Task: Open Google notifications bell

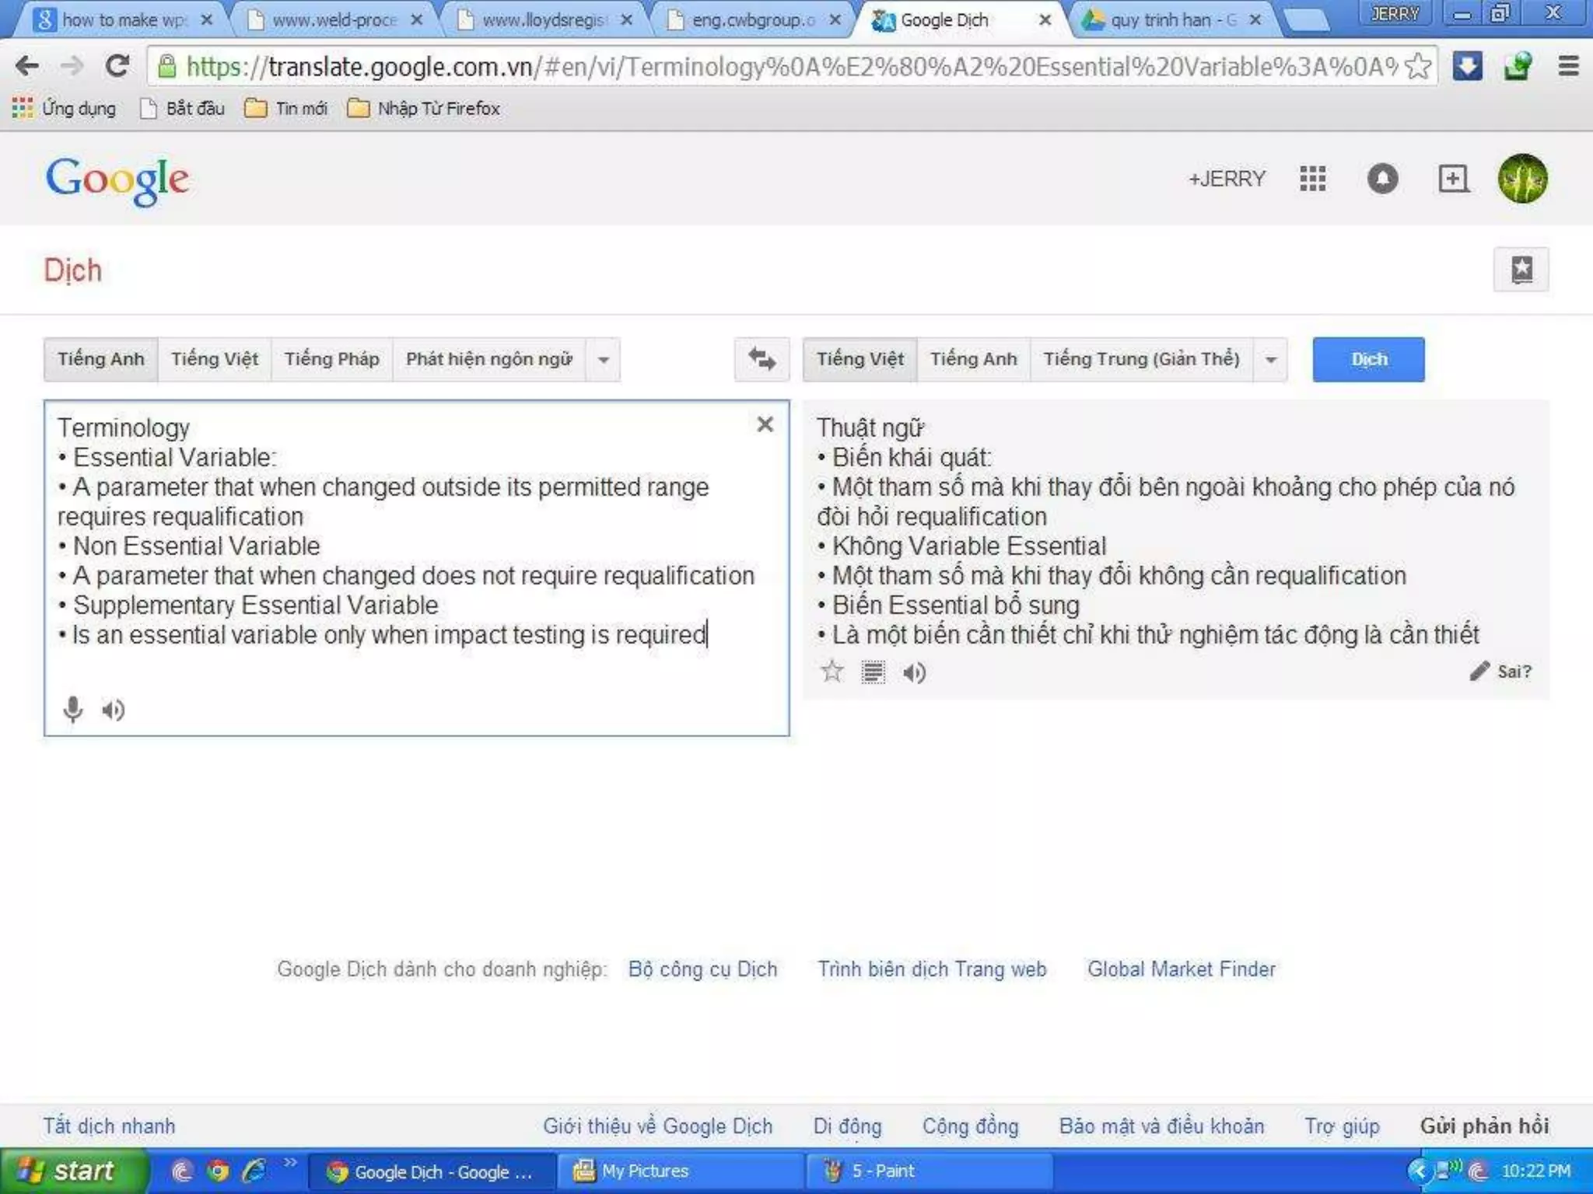Action: tap(1382, 179)
